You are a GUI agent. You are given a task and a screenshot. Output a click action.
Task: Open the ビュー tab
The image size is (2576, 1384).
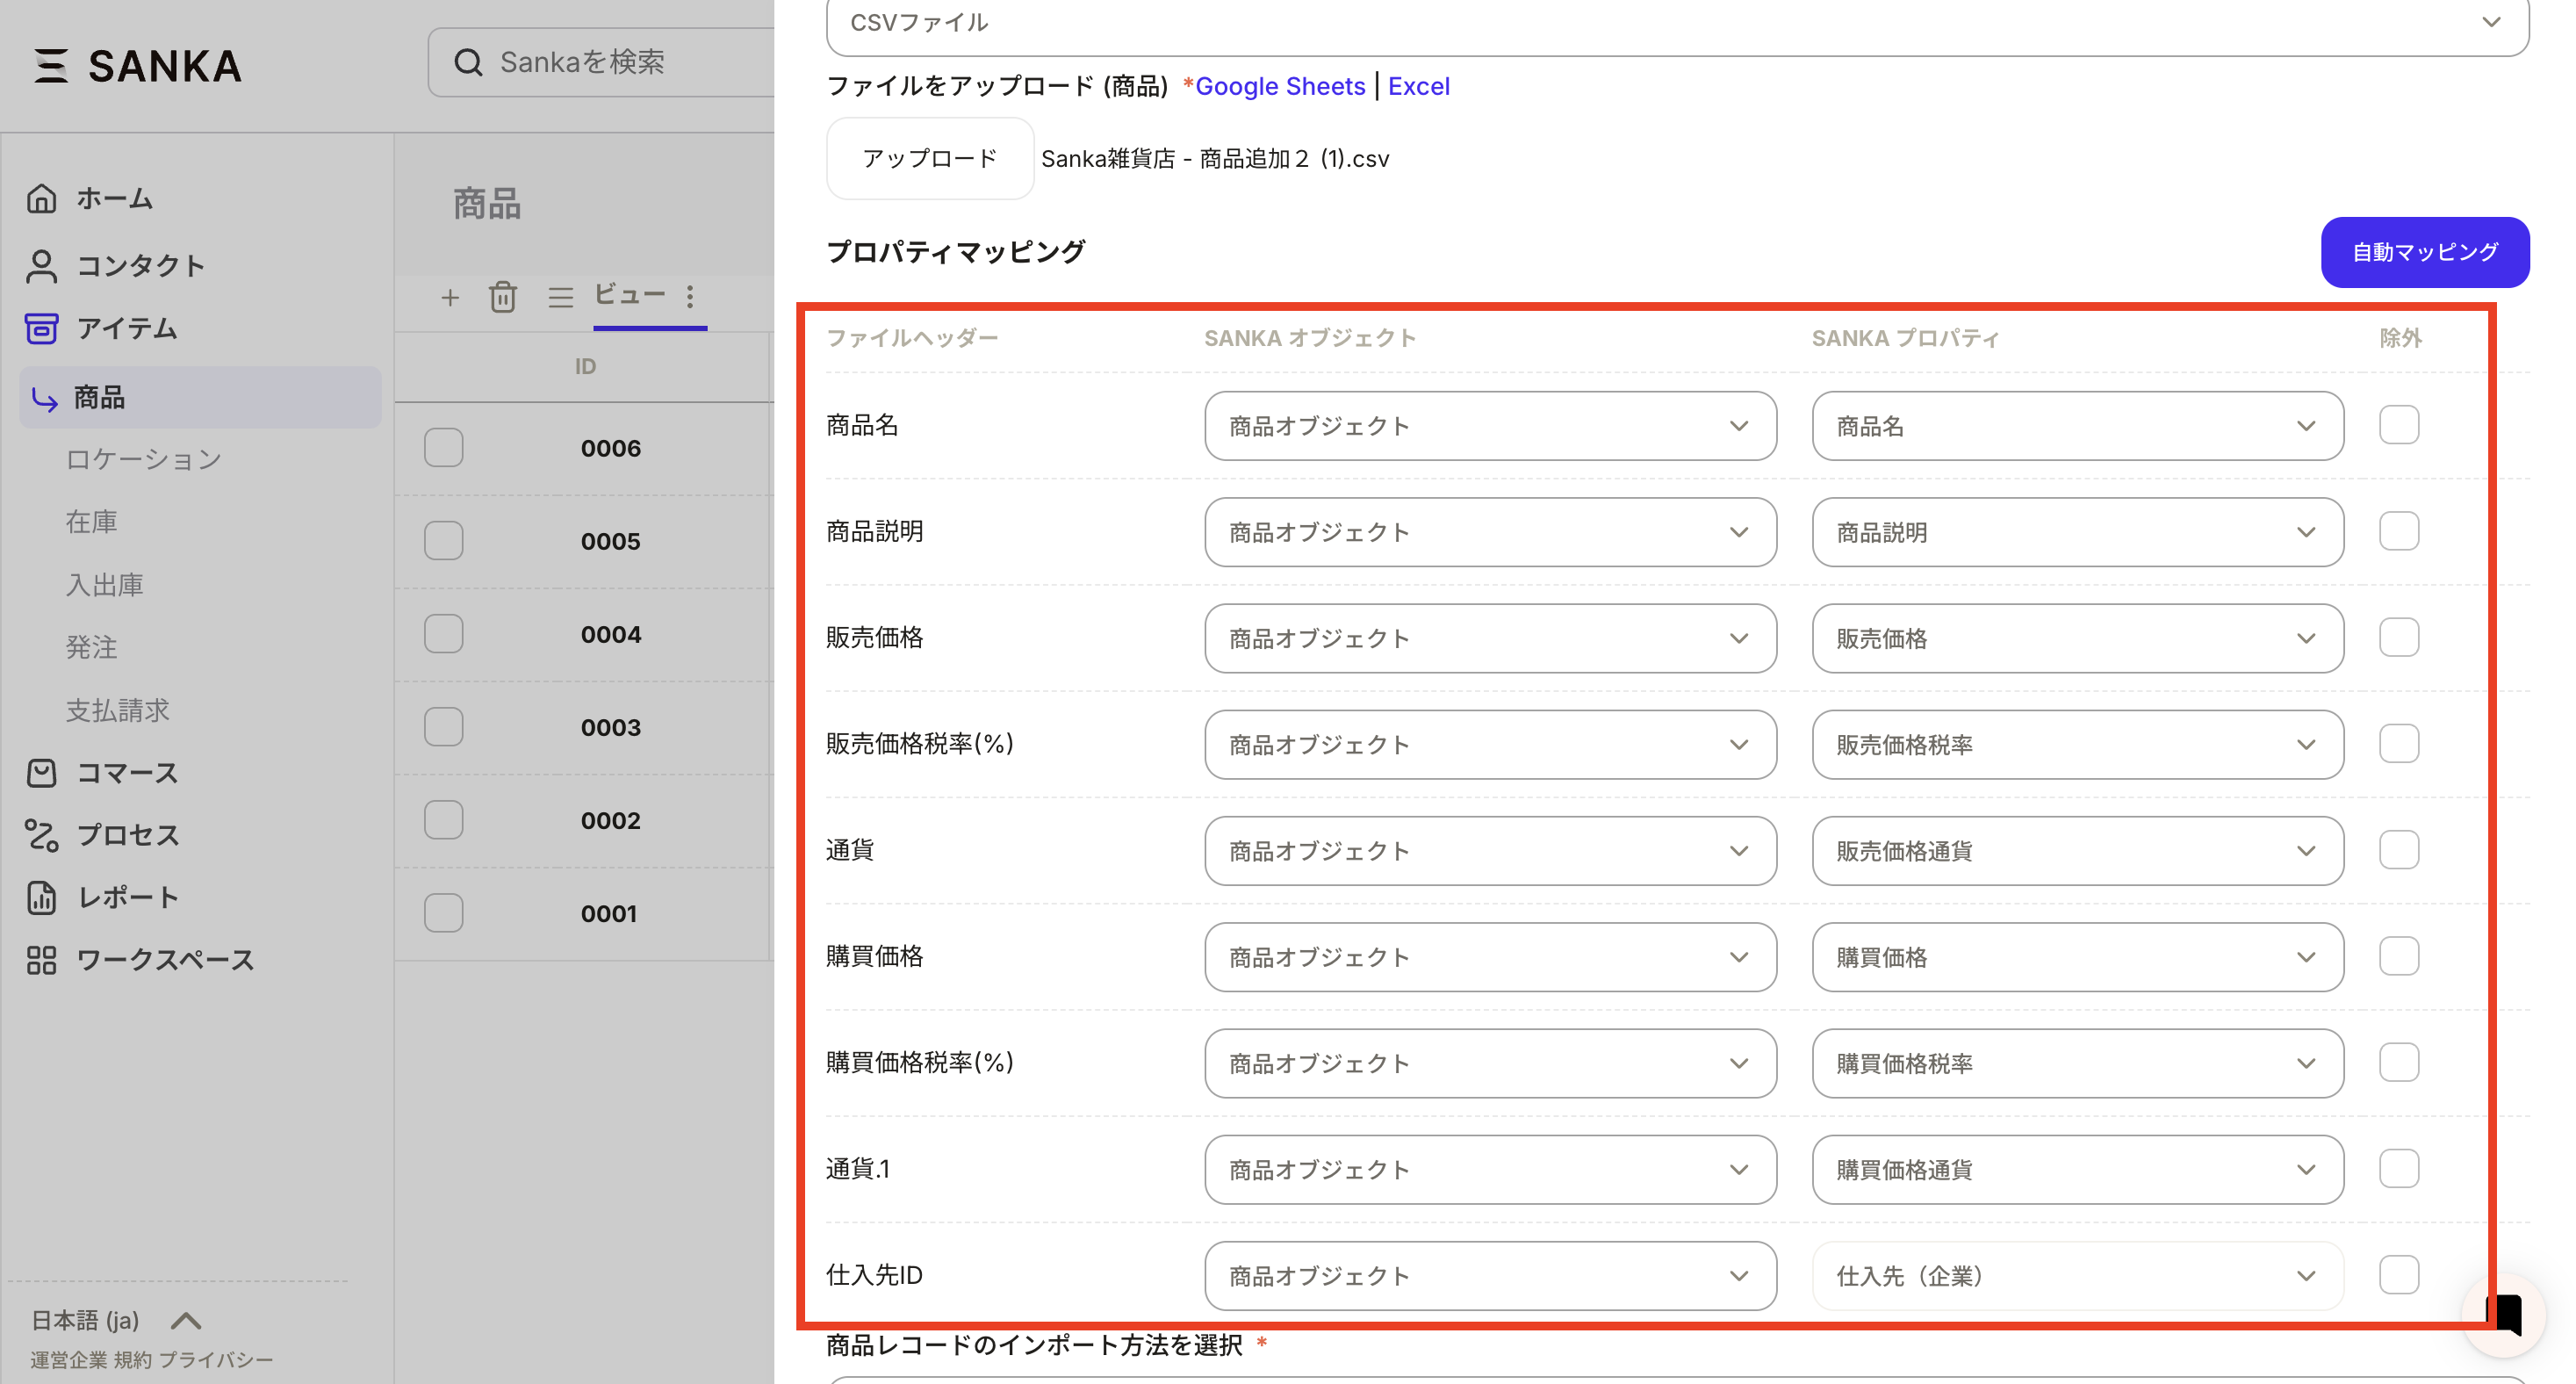[630, 295]
